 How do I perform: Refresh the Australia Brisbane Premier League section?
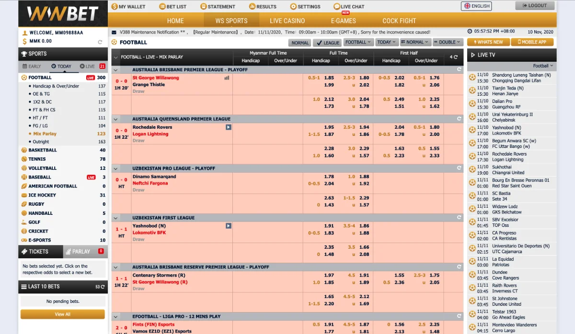(x=459, y=70)
